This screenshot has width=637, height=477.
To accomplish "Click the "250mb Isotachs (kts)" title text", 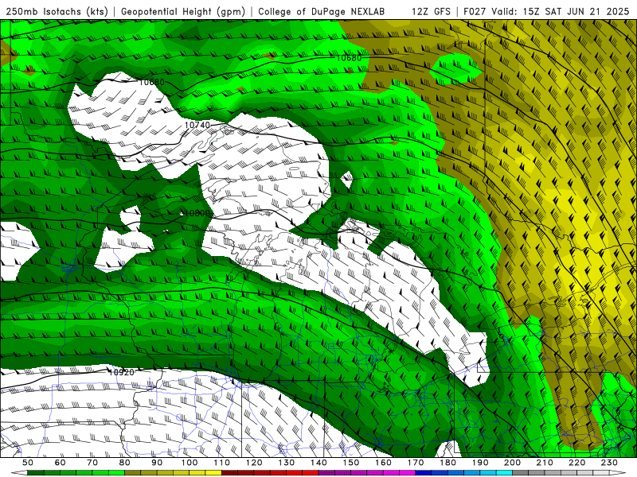I will (x=57, y=11).
